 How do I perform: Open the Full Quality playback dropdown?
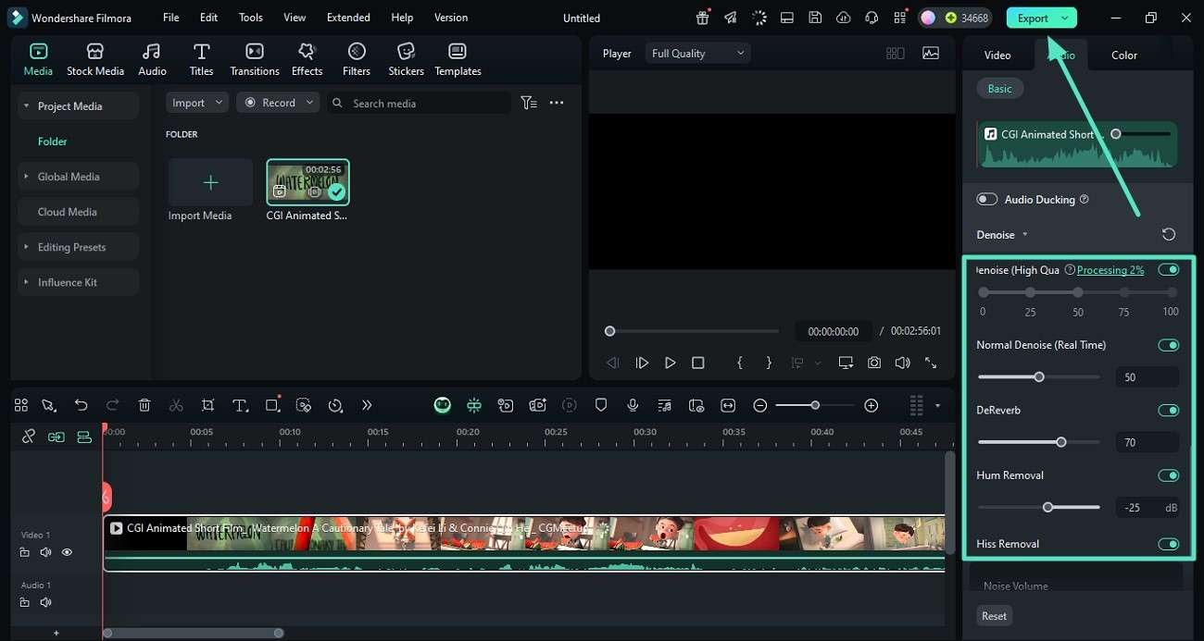point(698,54)
